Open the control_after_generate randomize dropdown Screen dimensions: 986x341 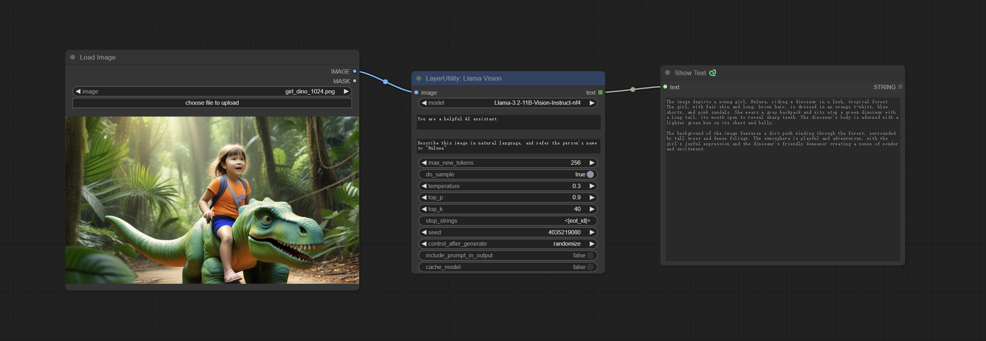click(x=508, y=244)
